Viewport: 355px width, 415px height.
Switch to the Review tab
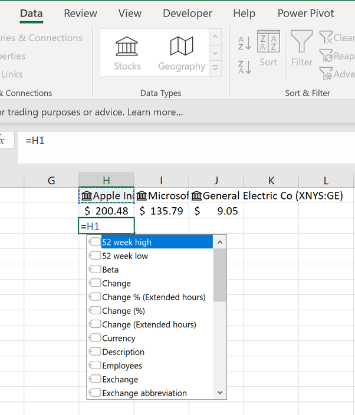tap(80, 14)
